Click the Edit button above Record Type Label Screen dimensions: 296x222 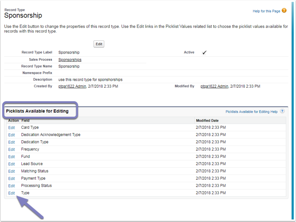(99, 44)
